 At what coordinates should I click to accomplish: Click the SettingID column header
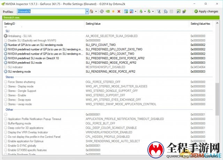coord(9,24)
